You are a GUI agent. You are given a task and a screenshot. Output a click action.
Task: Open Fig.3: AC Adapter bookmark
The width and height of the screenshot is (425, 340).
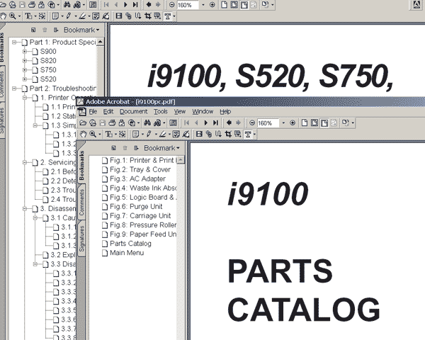137,178
